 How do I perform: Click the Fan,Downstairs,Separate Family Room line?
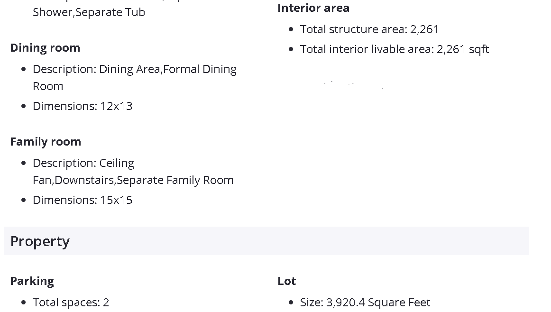point(133,180)
